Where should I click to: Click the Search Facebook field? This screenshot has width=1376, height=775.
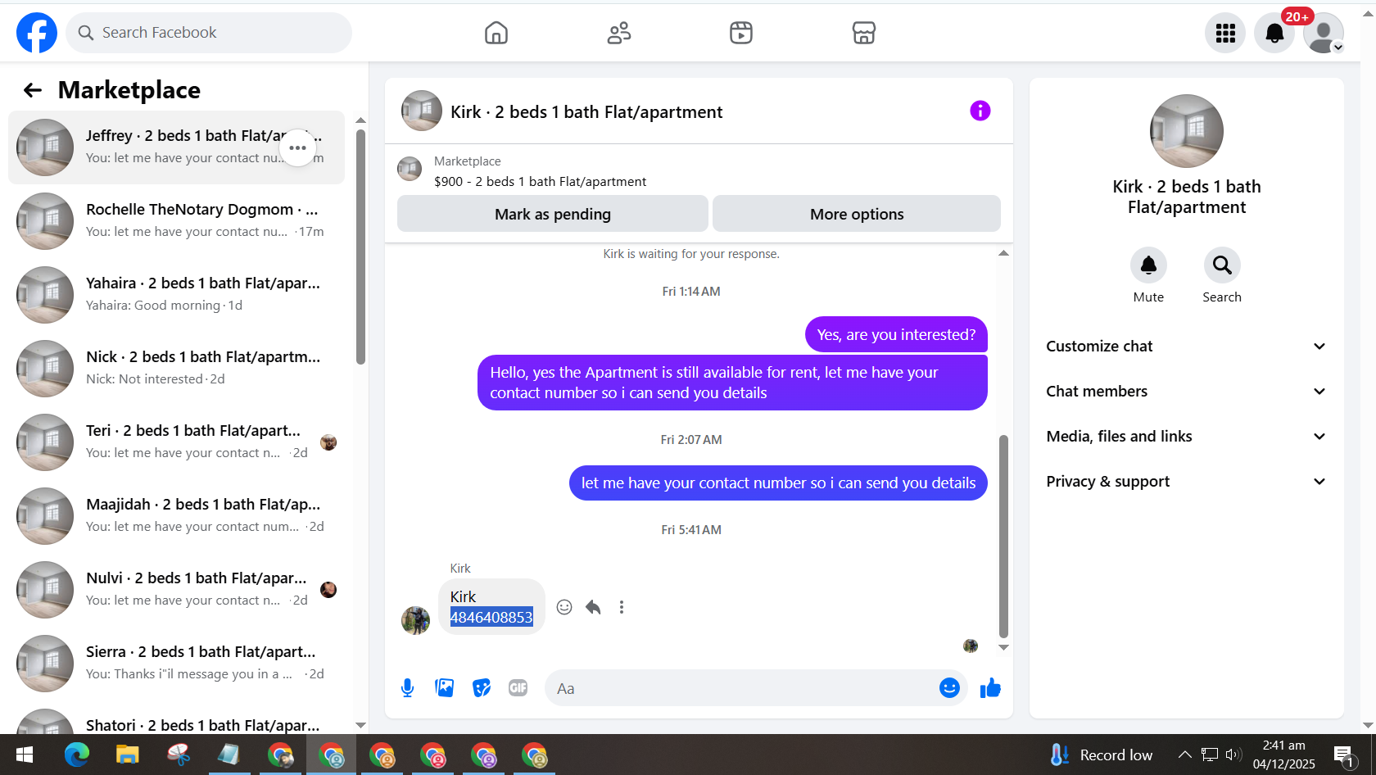coord(209,33)
